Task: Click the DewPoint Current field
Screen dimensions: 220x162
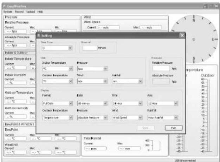Action: pos(15,139)
